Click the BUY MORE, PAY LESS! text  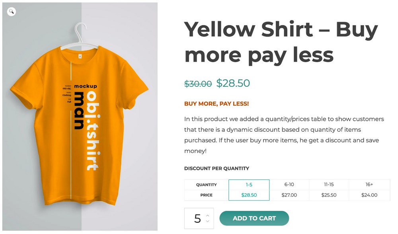(216, 104)
